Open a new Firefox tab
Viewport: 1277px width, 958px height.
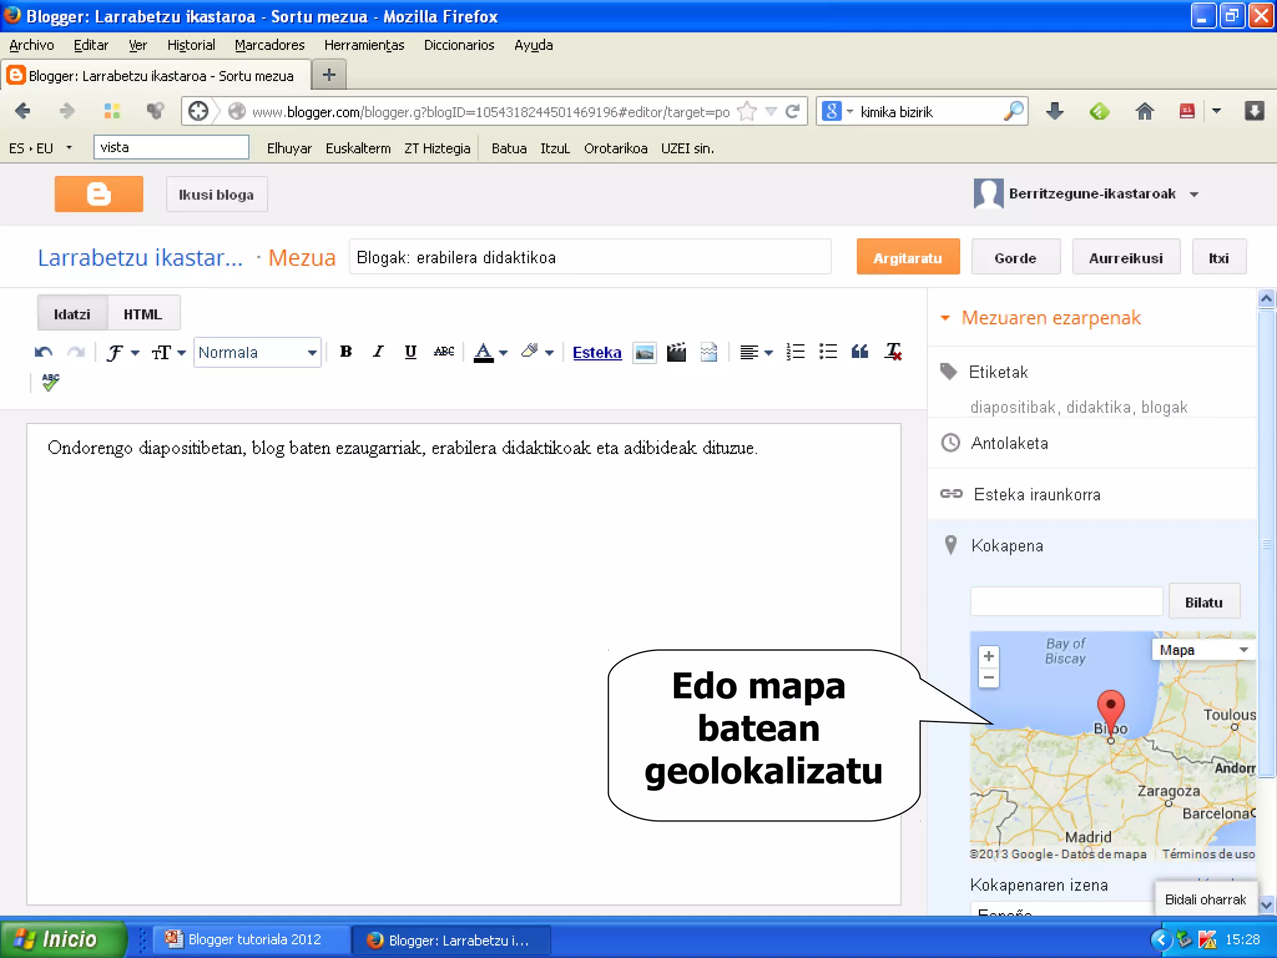329,75
